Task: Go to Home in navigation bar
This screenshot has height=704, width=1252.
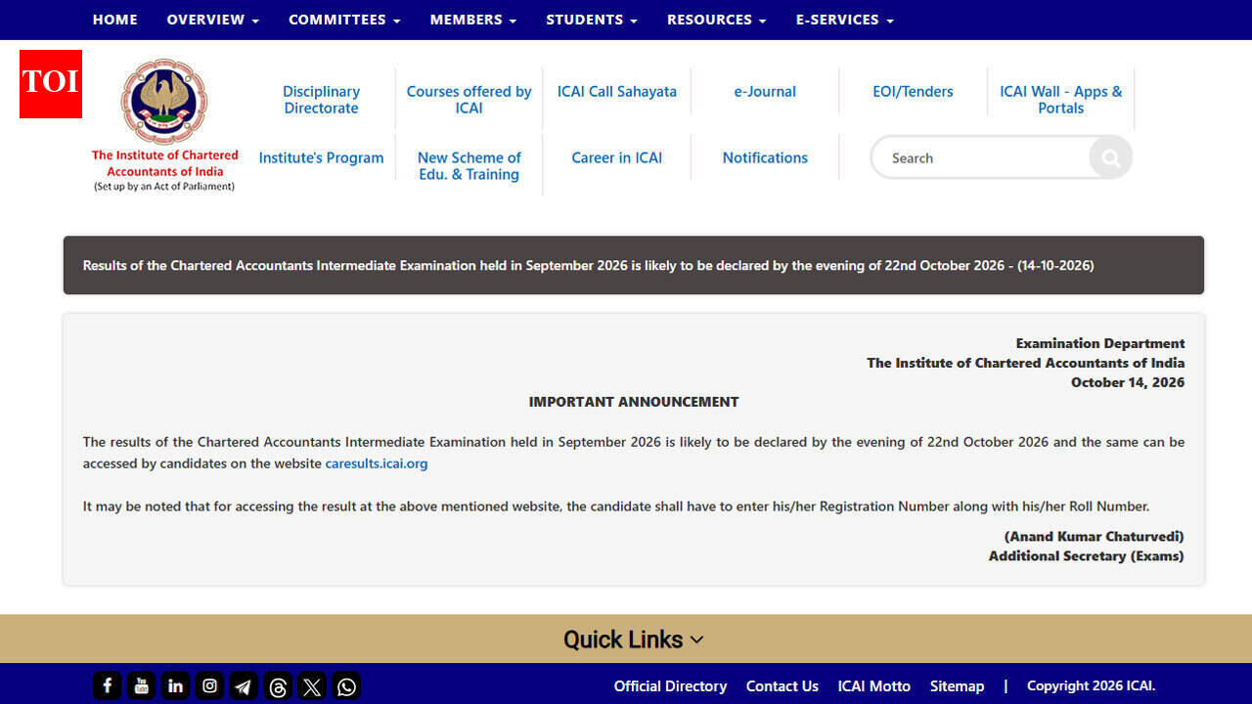Action: tap(114, 20)
